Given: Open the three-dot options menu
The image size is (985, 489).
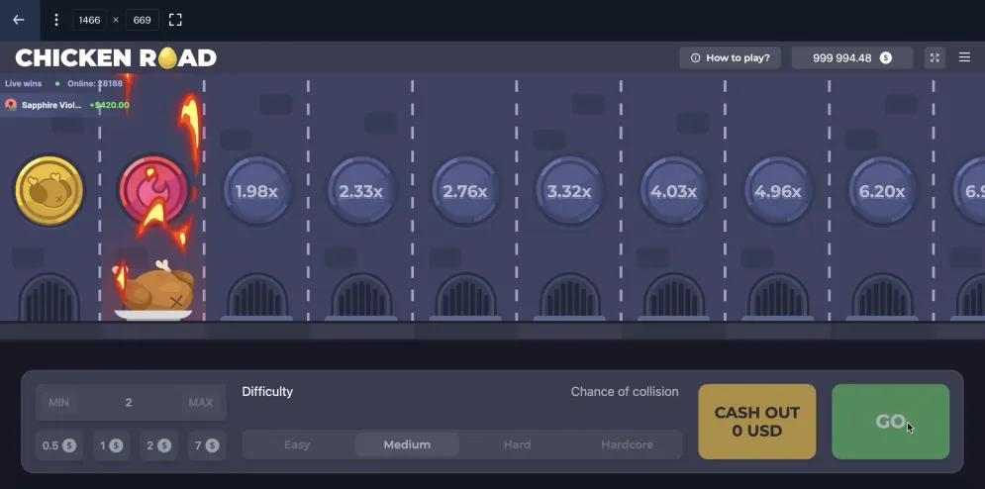Looking at the screenshot, I should pyautogui.click(x=55, y=20).
